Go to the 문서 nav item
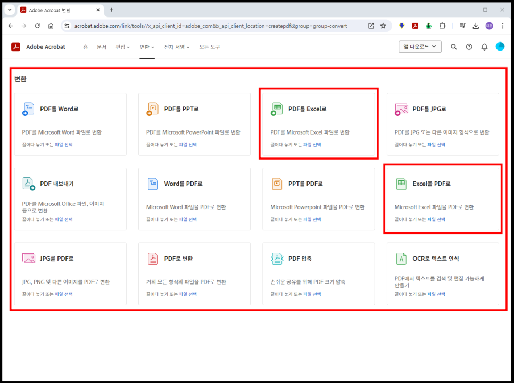The image size is (514, 383). [x=102, y=47]
